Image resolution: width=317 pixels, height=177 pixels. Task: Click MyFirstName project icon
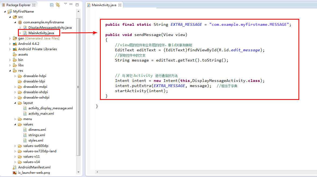[10, 12]
